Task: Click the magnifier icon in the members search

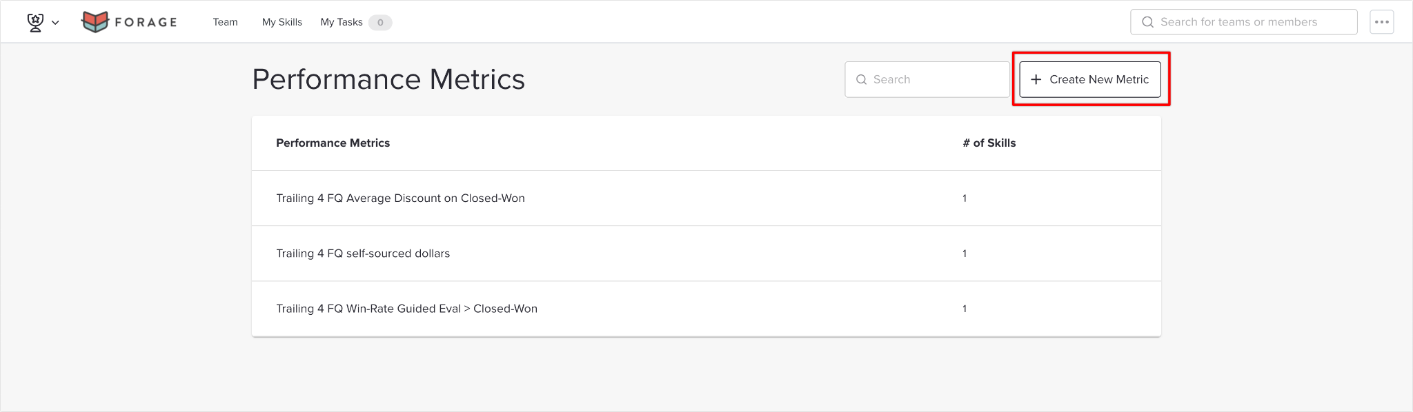Action: (1148, 22)
